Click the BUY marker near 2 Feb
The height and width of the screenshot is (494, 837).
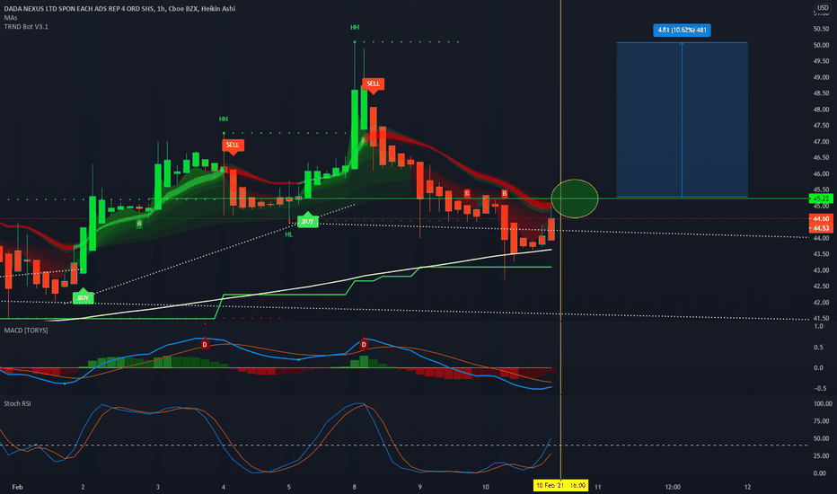pos(84,296)
